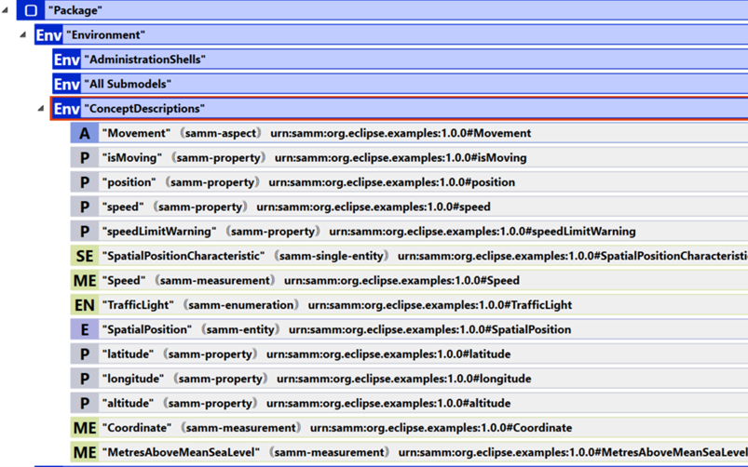
Task: Select the "SpatialPositionCharacteristic" row
Action: click(409, 256)
